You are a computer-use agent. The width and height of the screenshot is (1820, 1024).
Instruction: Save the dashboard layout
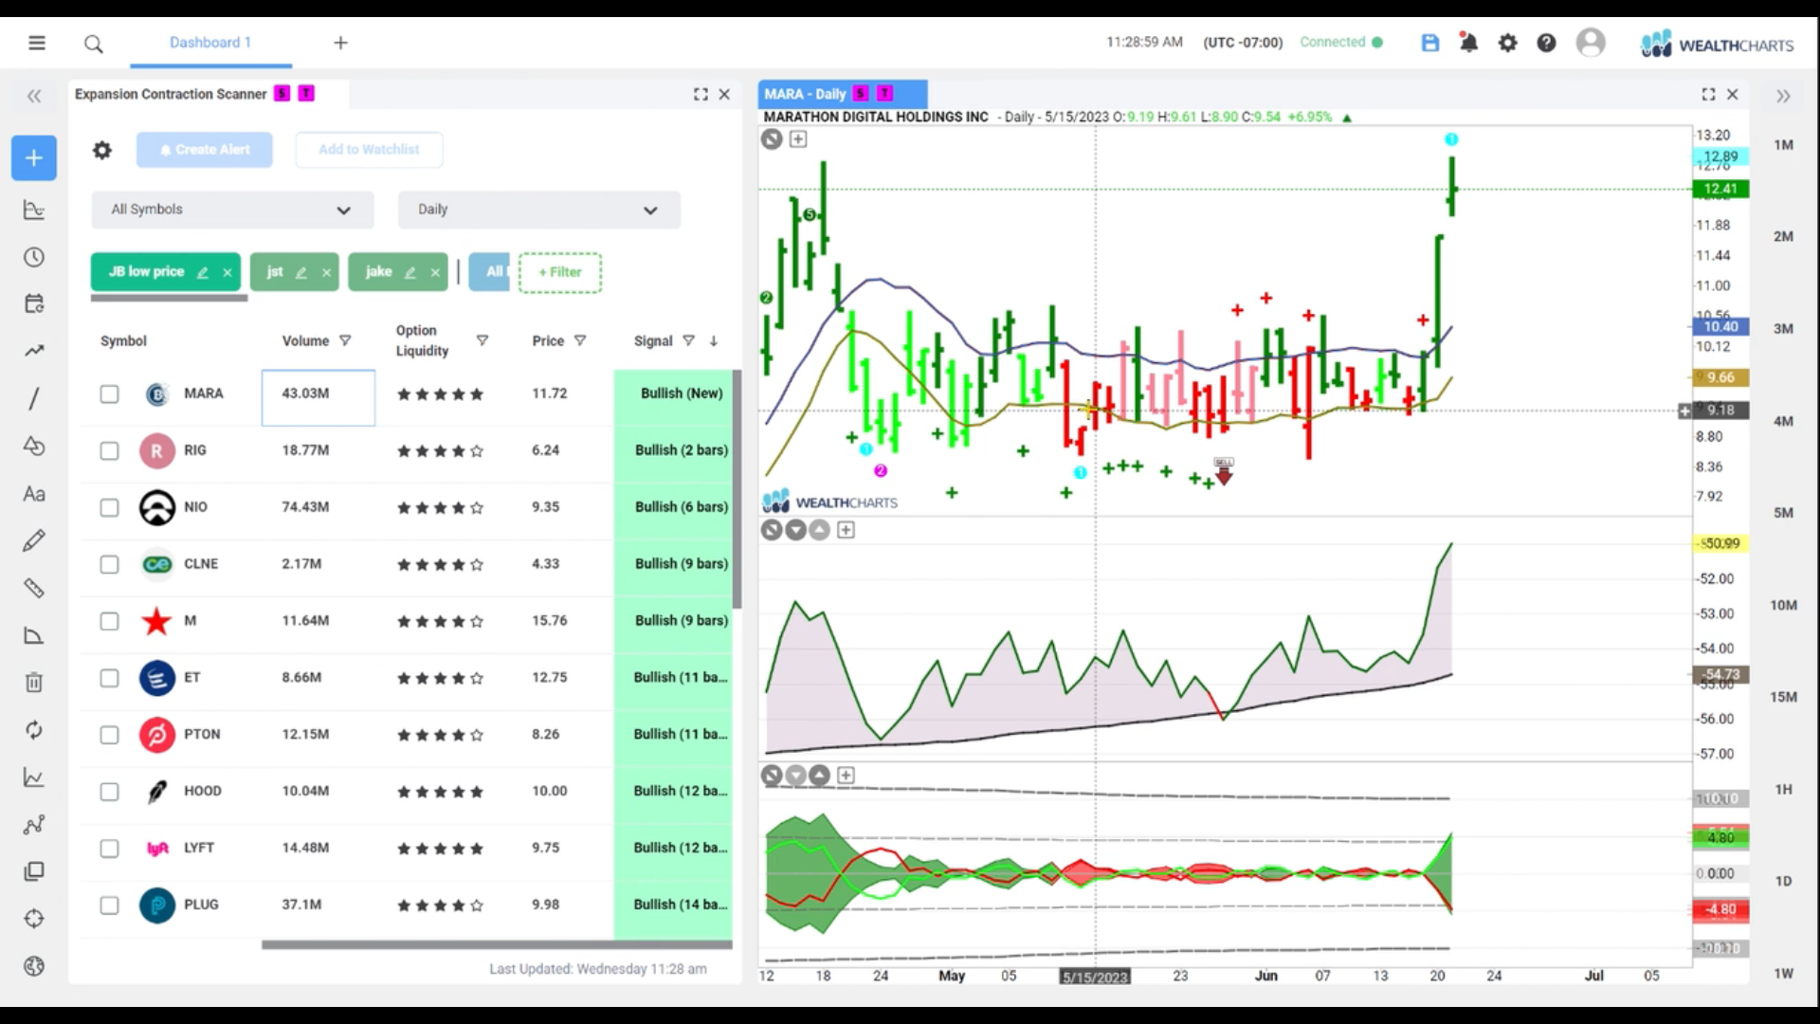1430,43
